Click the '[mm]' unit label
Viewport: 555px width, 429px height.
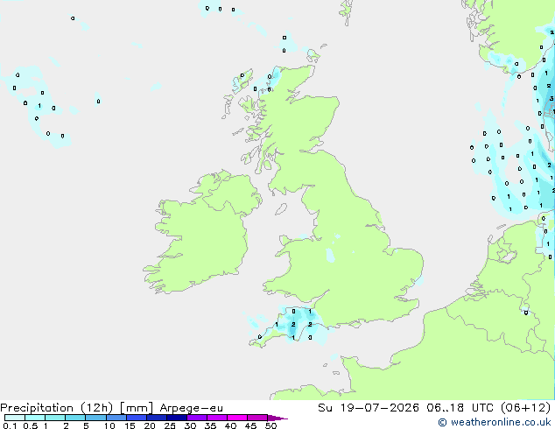pyautogui.click(x=137, y=408)
